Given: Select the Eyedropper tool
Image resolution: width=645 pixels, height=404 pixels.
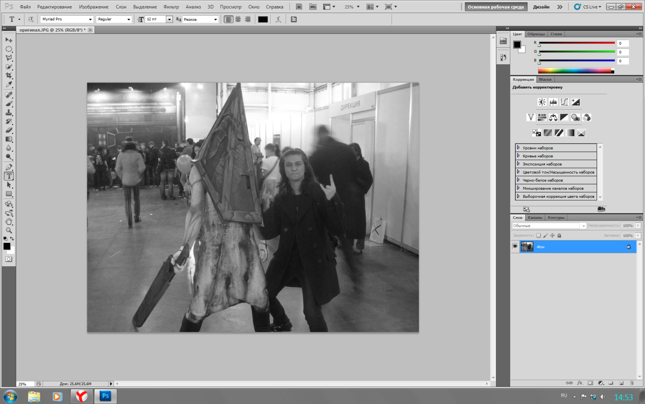Looking at the screenshot, I should [x=9, y=84].
